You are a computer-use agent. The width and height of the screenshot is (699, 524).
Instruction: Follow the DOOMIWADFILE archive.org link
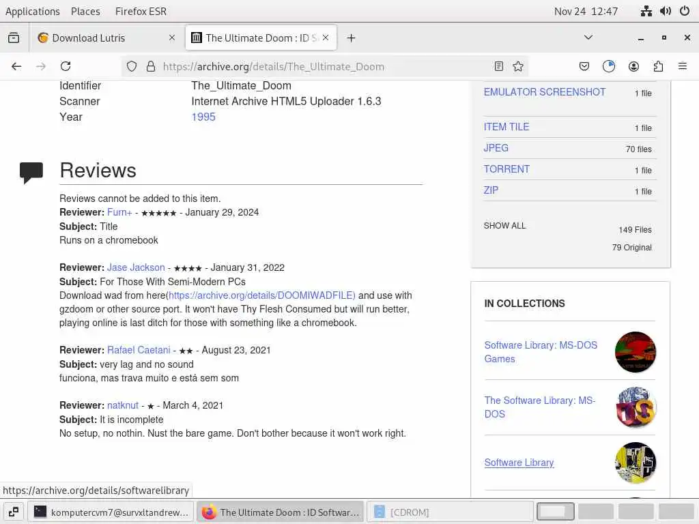262,295
